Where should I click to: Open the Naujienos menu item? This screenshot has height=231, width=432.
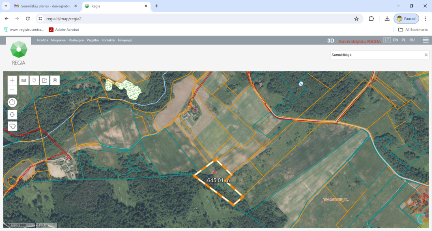pos(58,40)
